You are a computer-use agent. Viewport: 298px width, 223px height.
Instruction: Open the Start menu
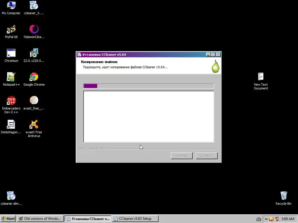point(8,219)
